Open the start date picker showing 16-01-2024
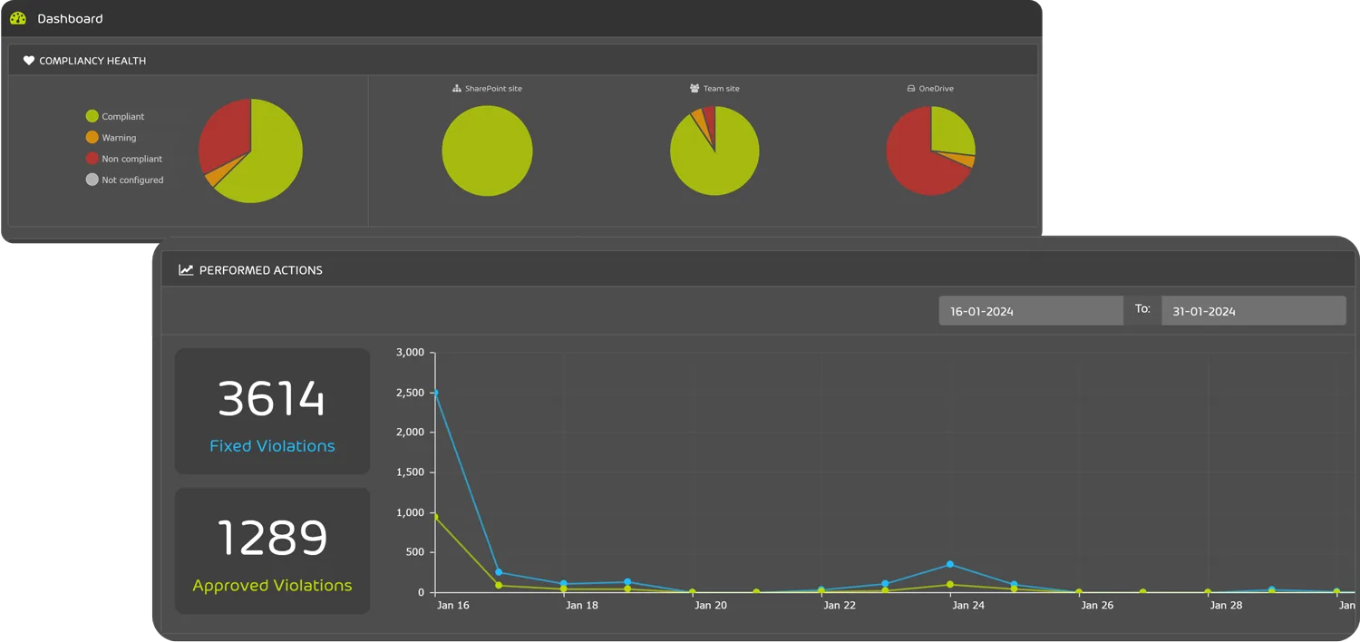The height and width of the screenshot is (642, 1360). 1030,310
